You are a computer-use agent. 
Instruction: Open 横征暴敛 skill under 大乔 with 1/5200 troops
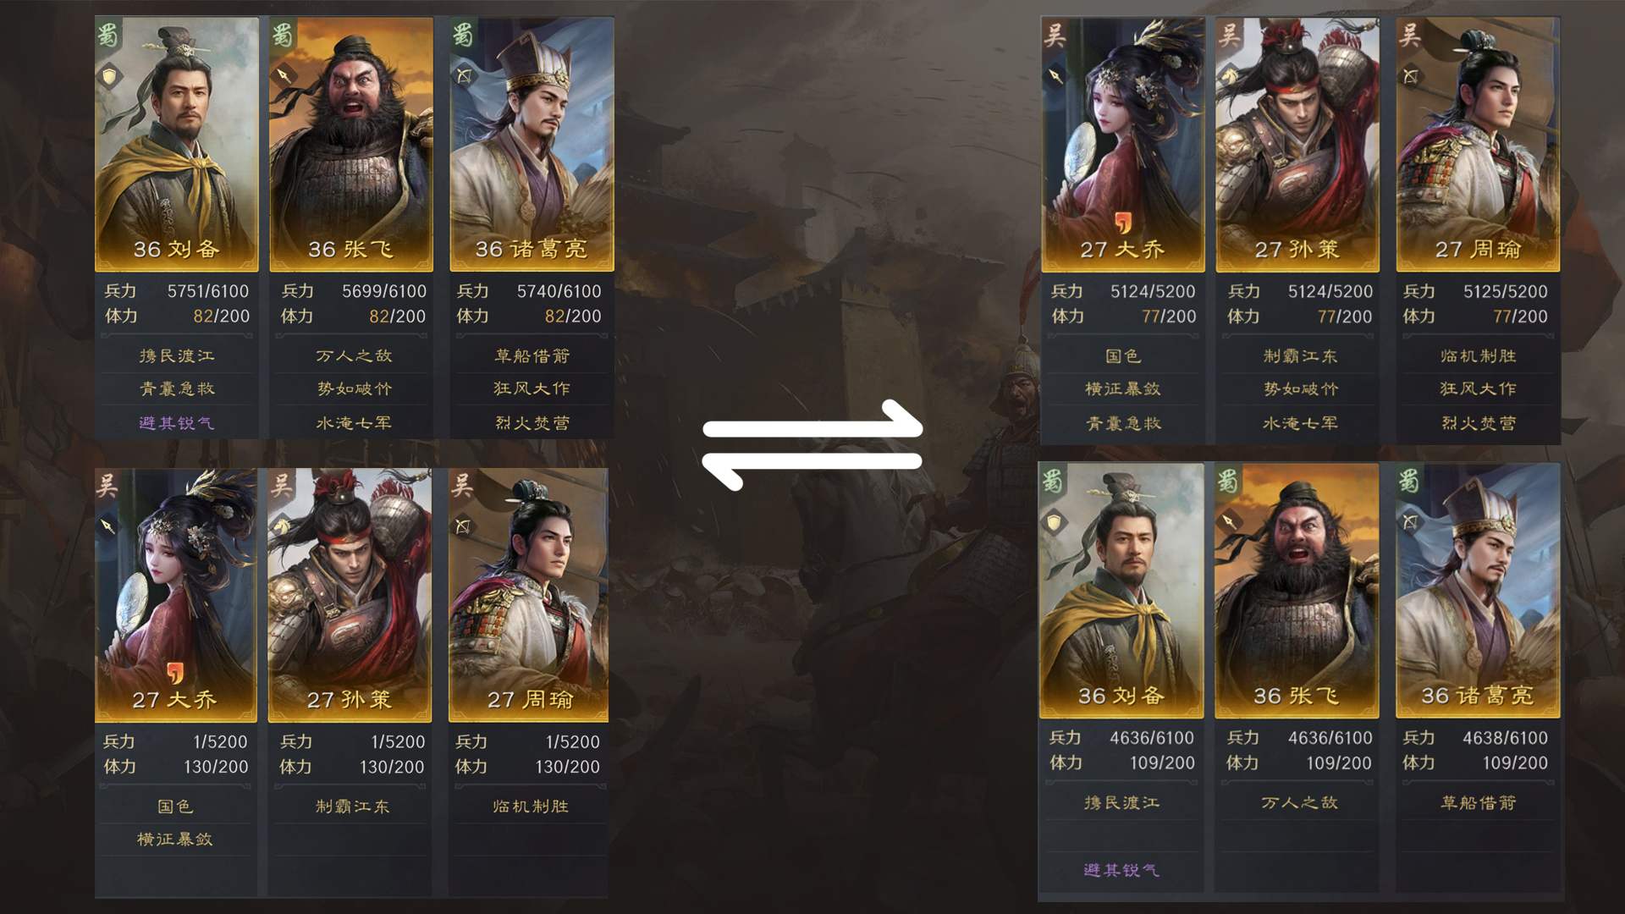(x=175, y=840)
